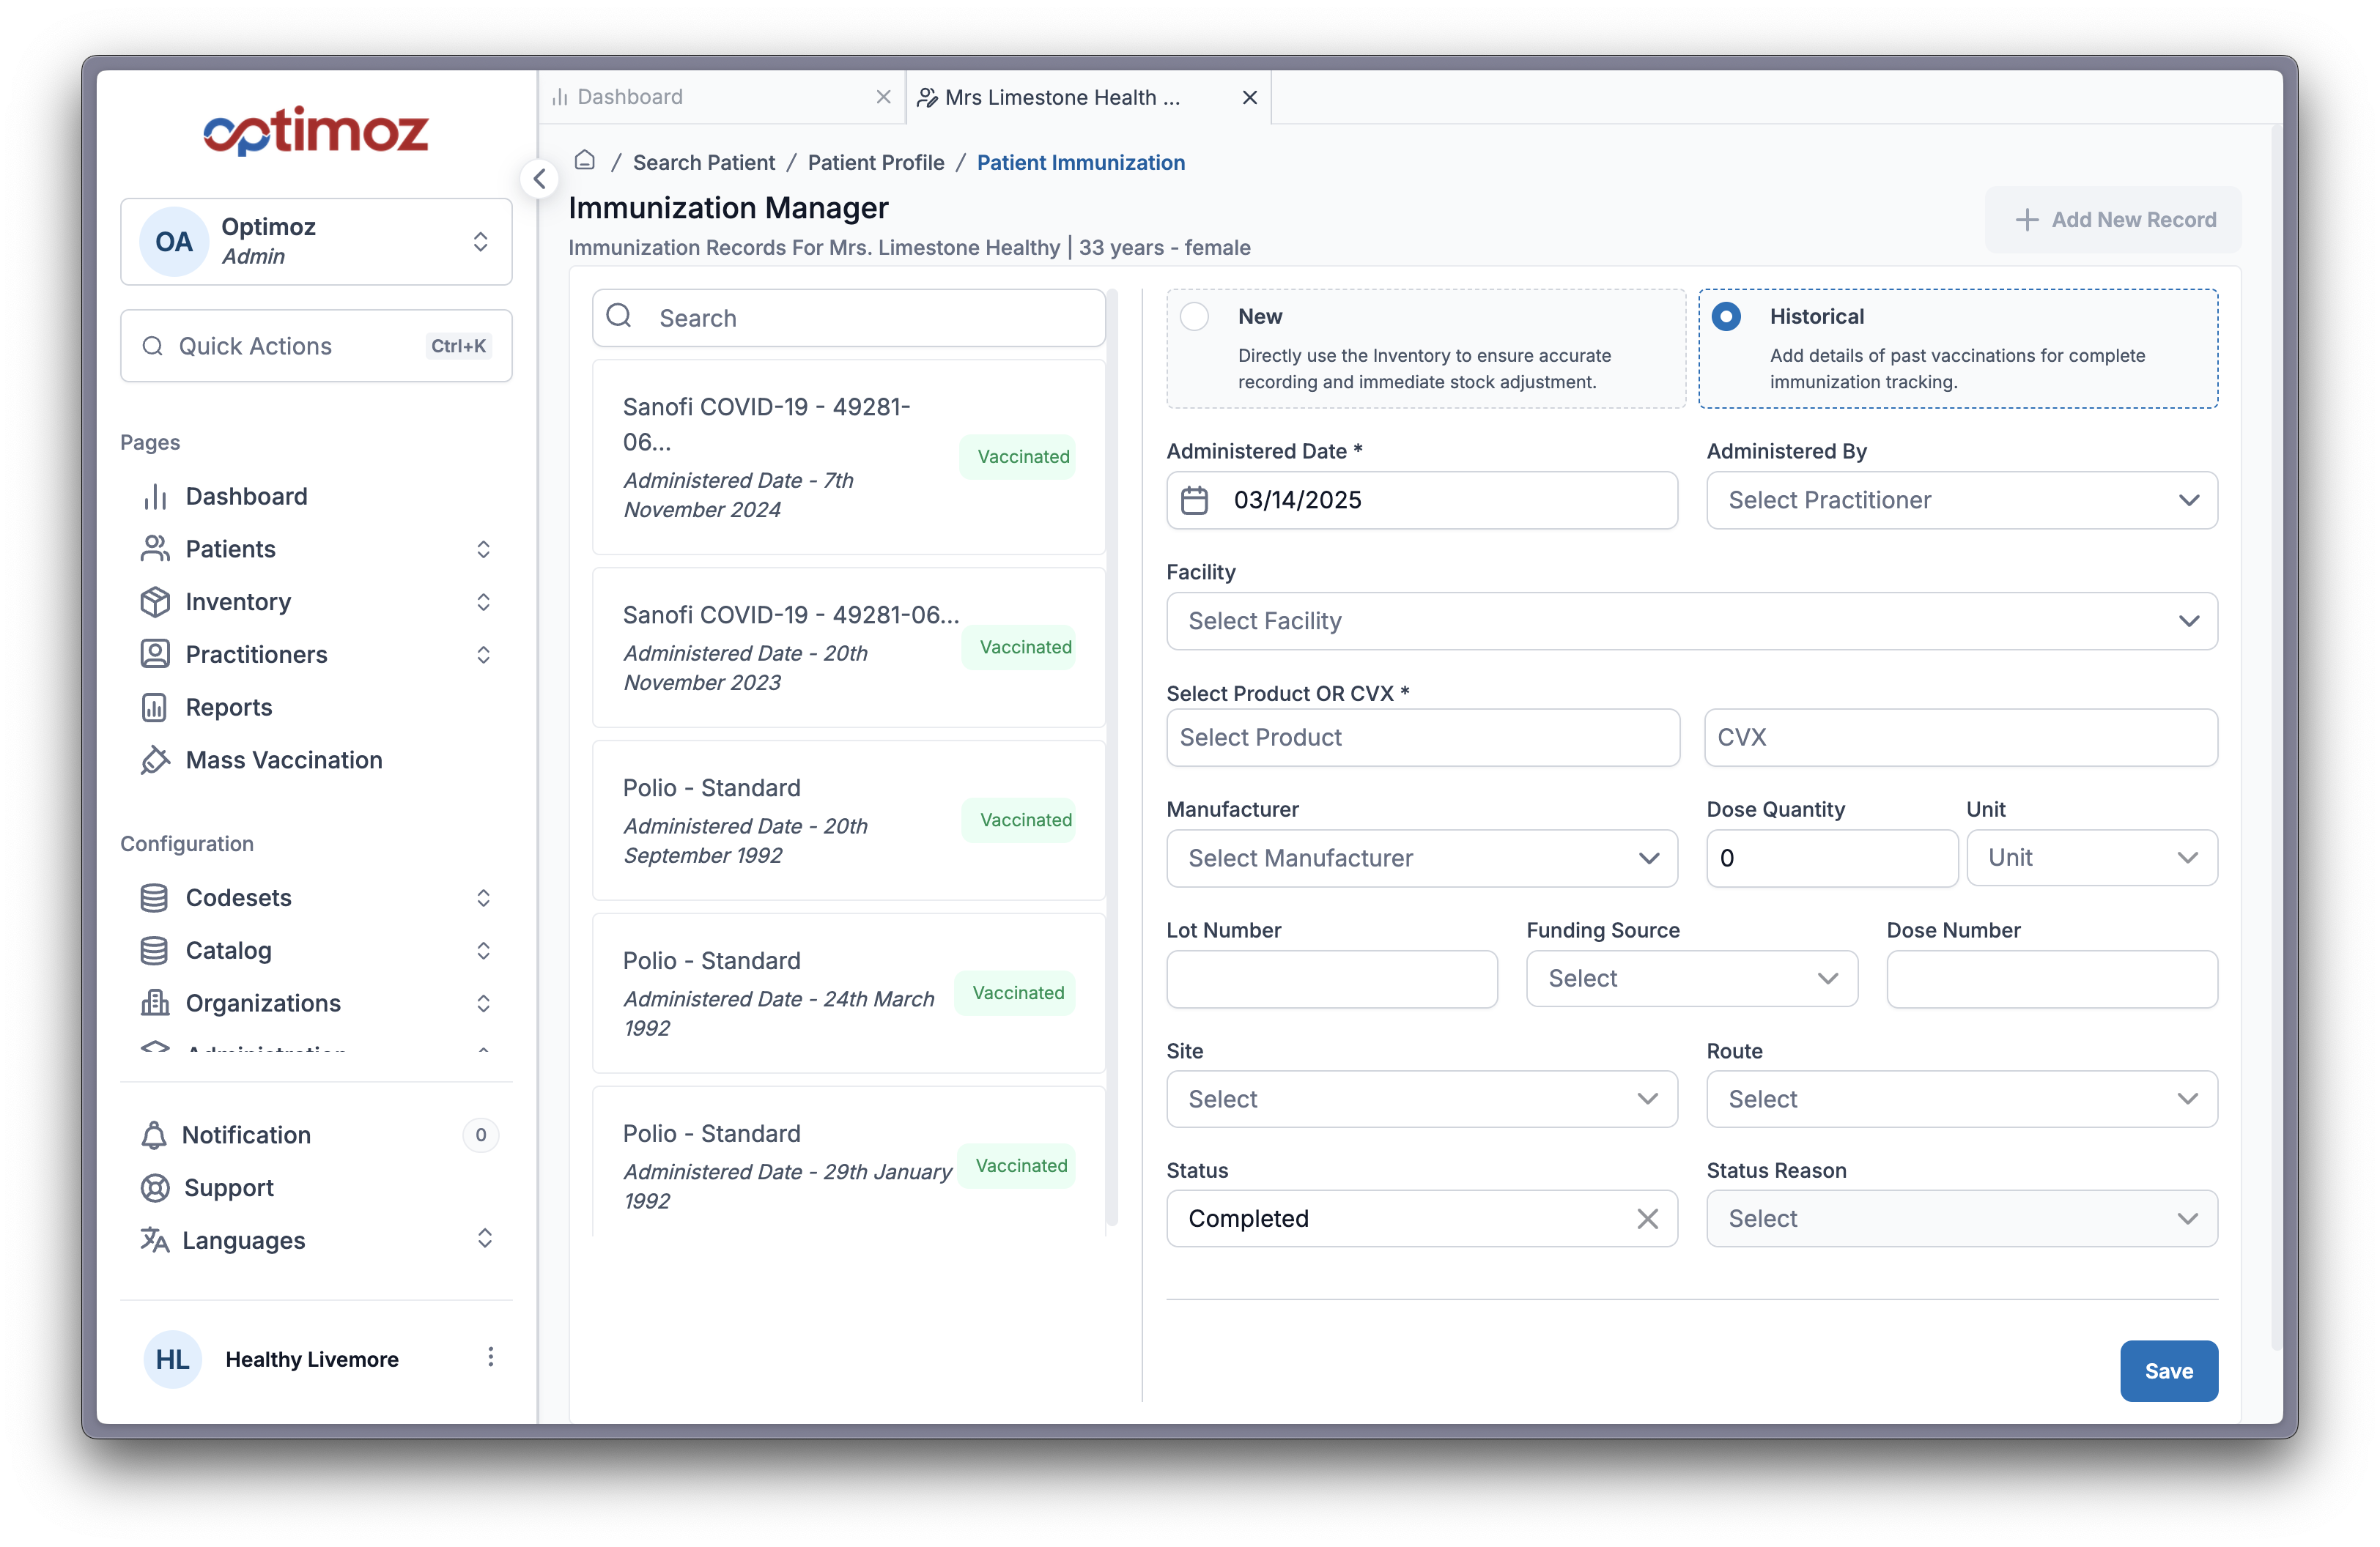Click the home icon in breadcrumb
This screenshot has width=2380, height=1547.
click(585, 161)
